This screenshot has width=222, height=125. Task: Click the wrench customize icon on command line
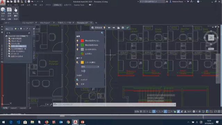tap(51, 105)
